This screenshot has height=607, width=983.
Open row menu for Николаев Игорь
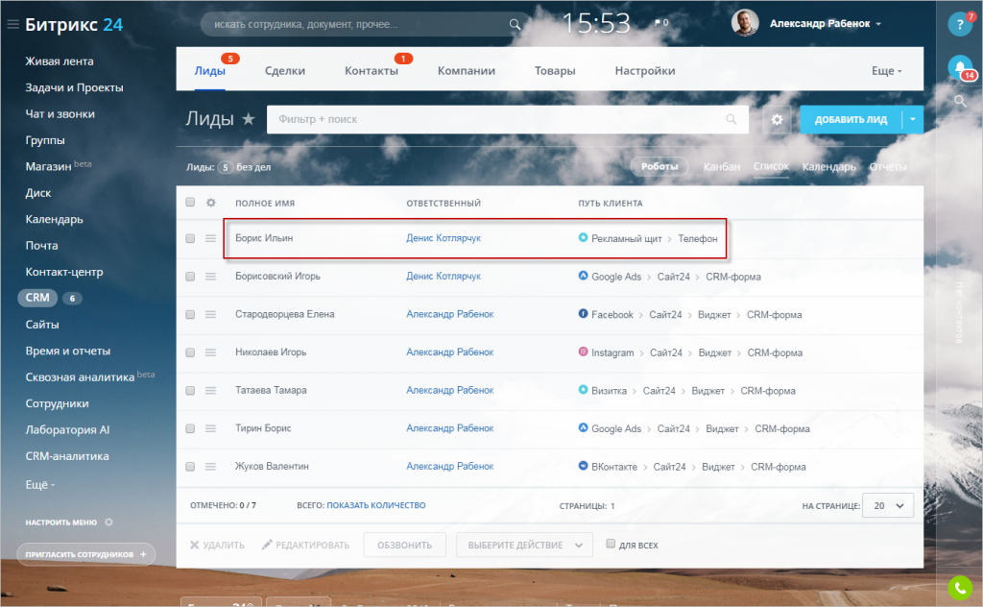pyautogui.click(x=210, y=352)
